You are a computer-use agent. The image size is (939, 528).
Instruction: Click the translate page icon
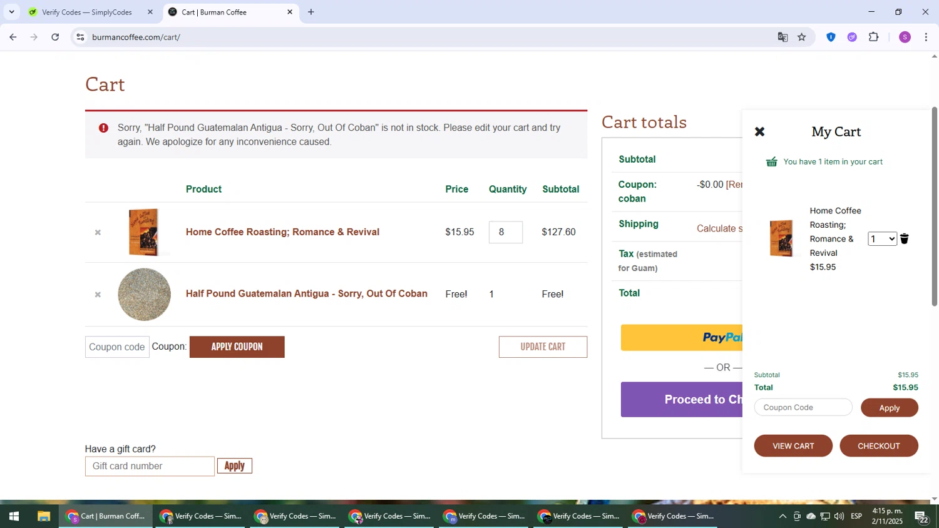782,37
